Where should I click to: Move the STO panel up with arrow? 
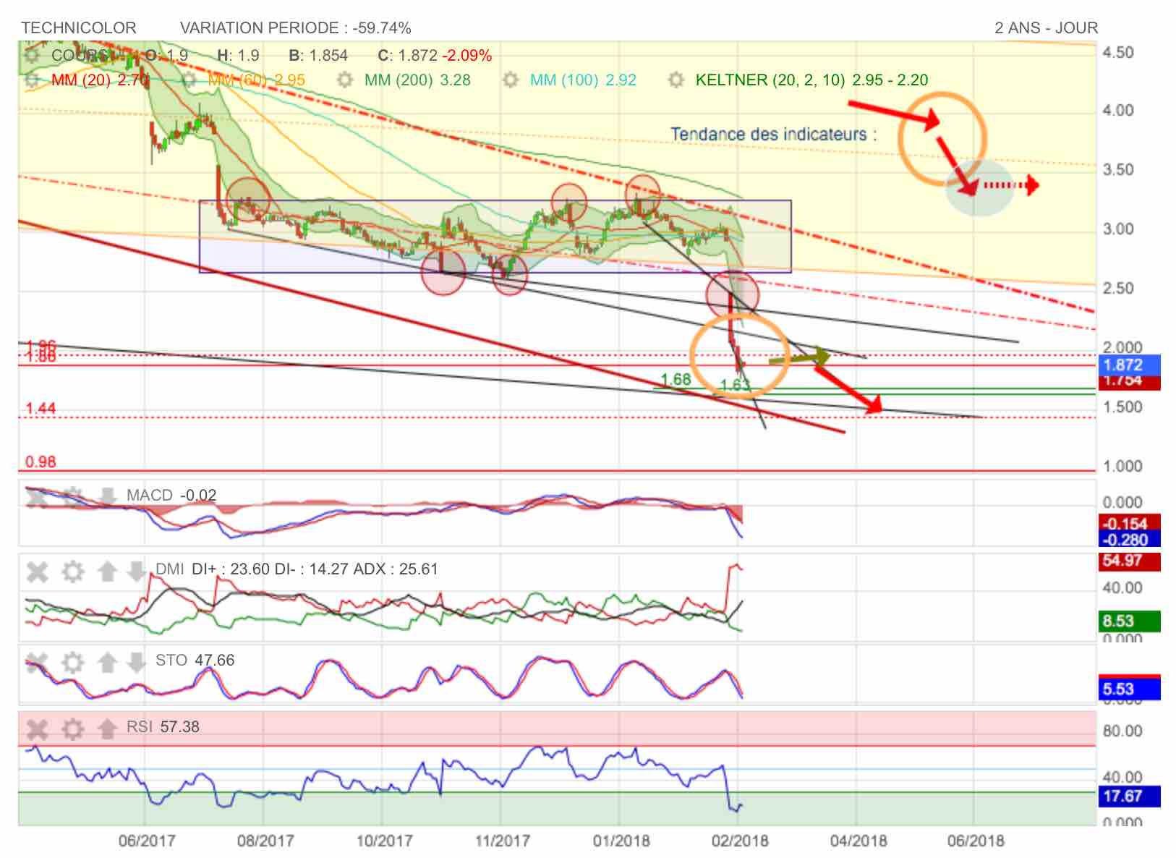107,662
